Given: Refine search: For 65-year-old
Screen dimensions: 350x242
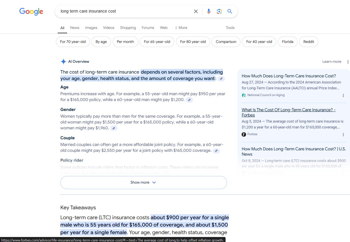Looking at the screenshot, I should coord(157,42).
